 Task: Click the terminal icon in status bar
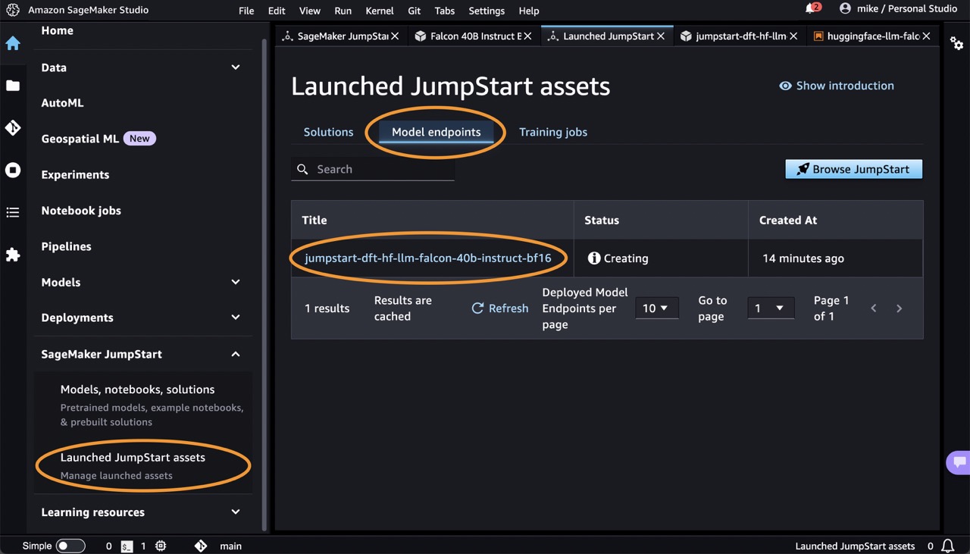click(127, 546)
